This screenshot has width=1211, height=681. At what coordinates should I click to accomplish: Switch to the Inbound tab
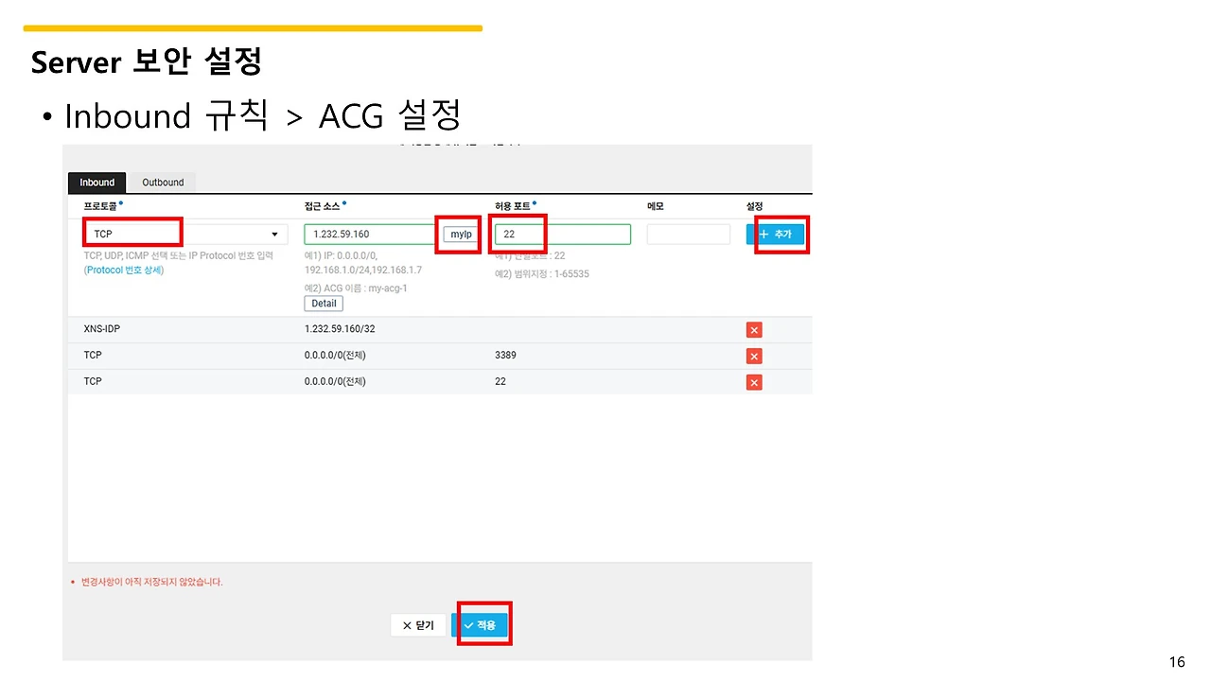pyautogui.click(x=97, y=183)
